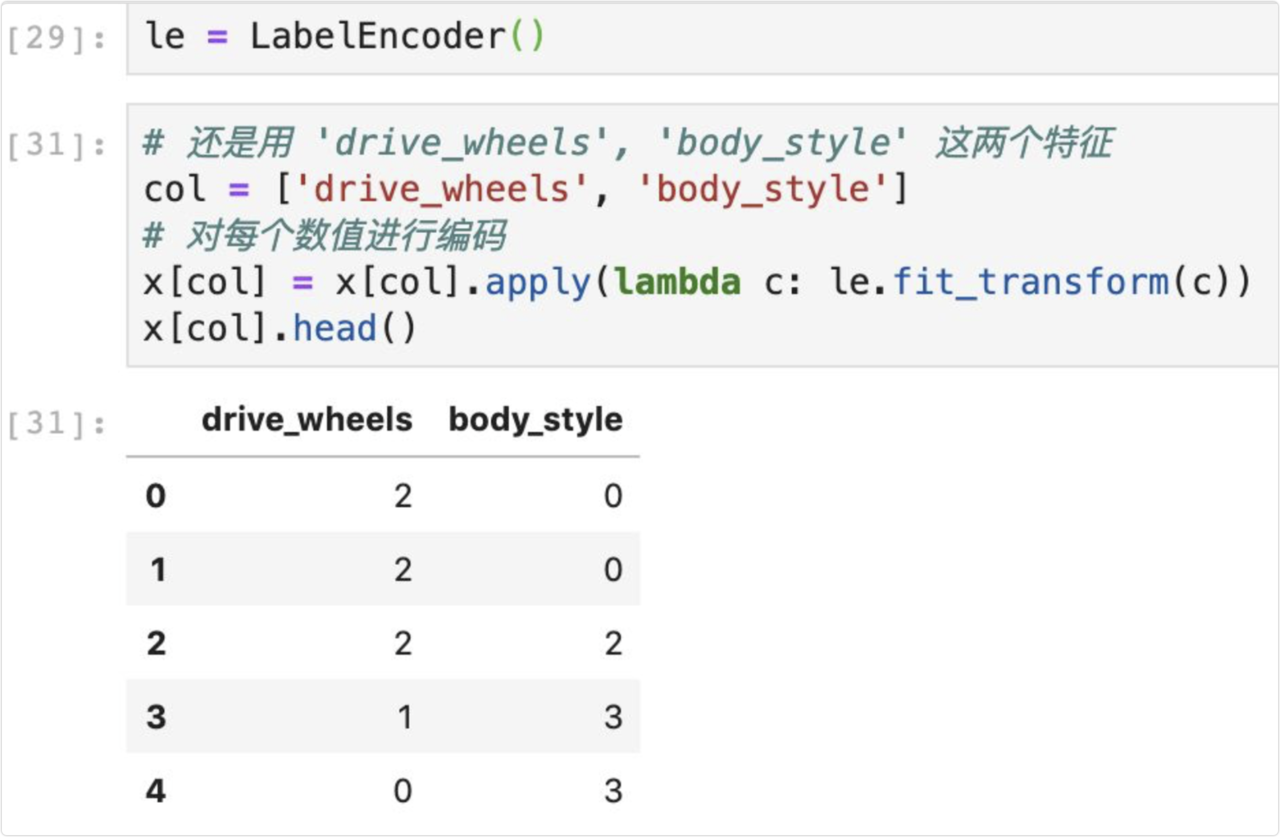Click body_style value in row 1
Viewport: 1280px width, 837px height.
613,569
